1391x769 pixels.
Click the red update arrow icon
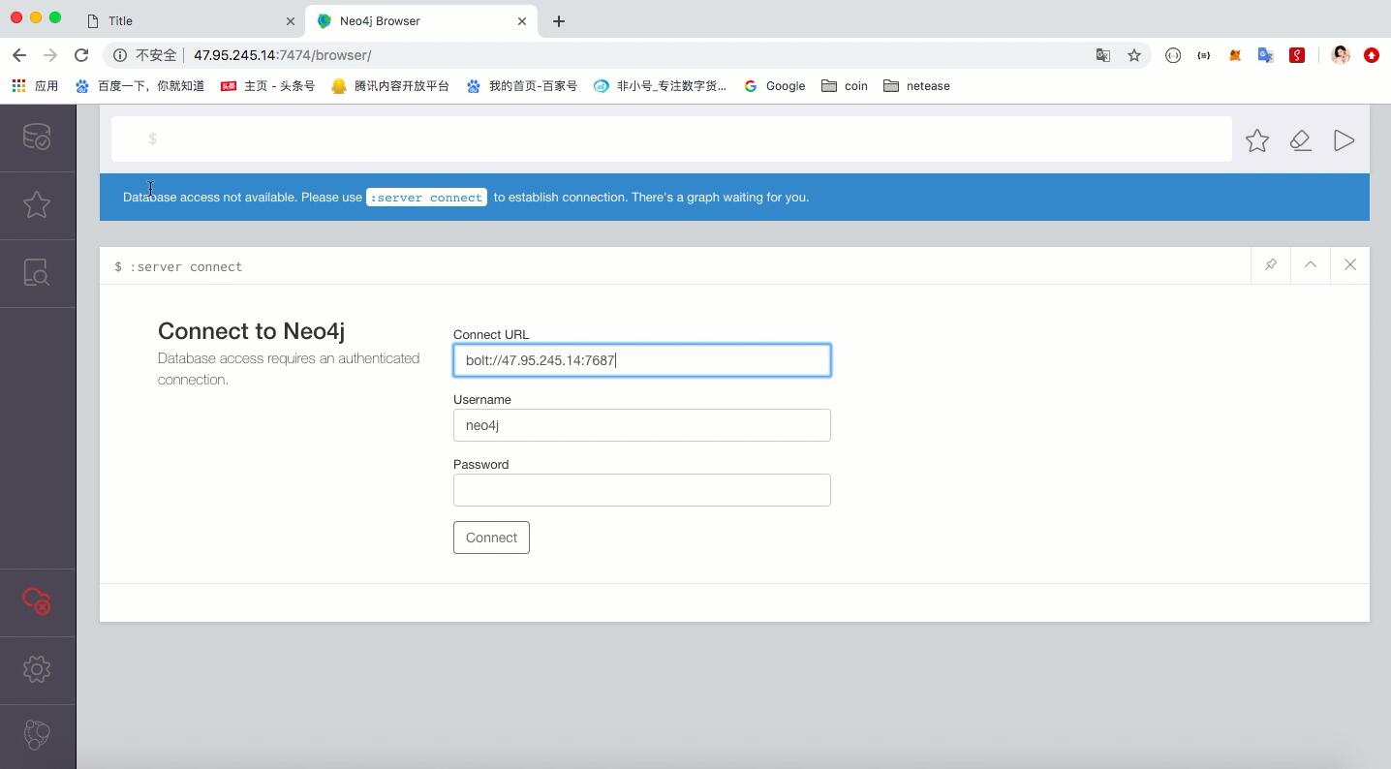click(1372, 55)
